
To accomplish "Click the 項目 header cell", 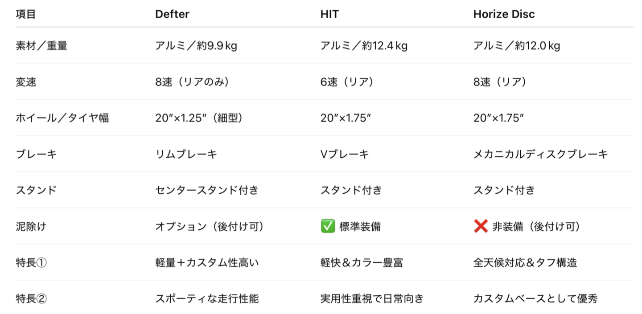I will (26, 14).
